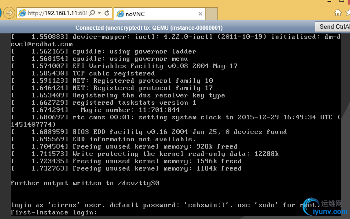Click the iyunv.com watermark link
The height and width of the screenshot is (219, 350).
click(x=329, y=213)
